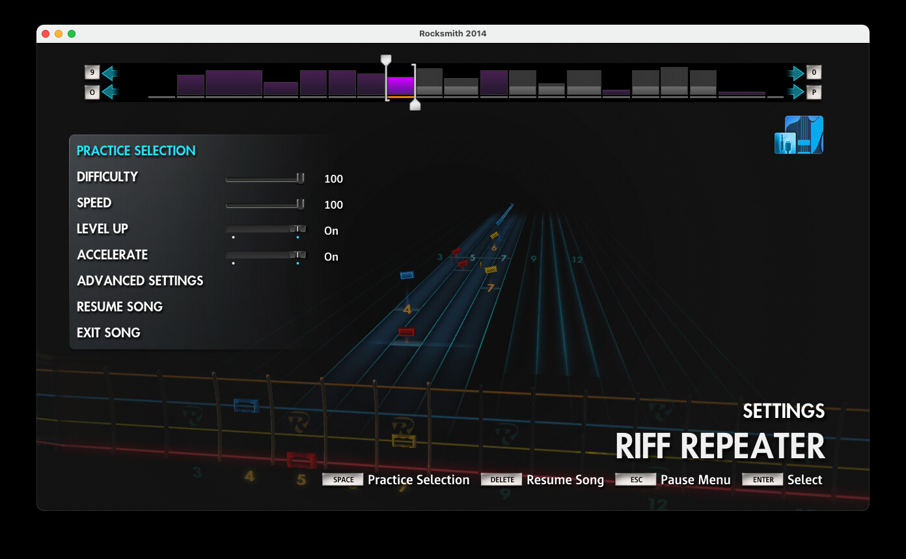This screenshot has width=906, height=559.
Task: Toggle the Level Up switch
Action: coord(266,229)
